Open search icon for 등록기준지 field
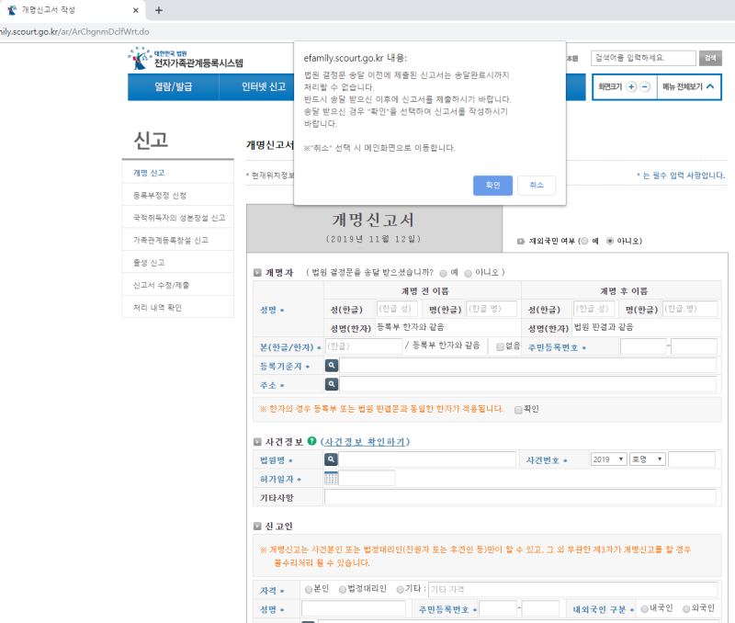735x623 pixels. 332,365
